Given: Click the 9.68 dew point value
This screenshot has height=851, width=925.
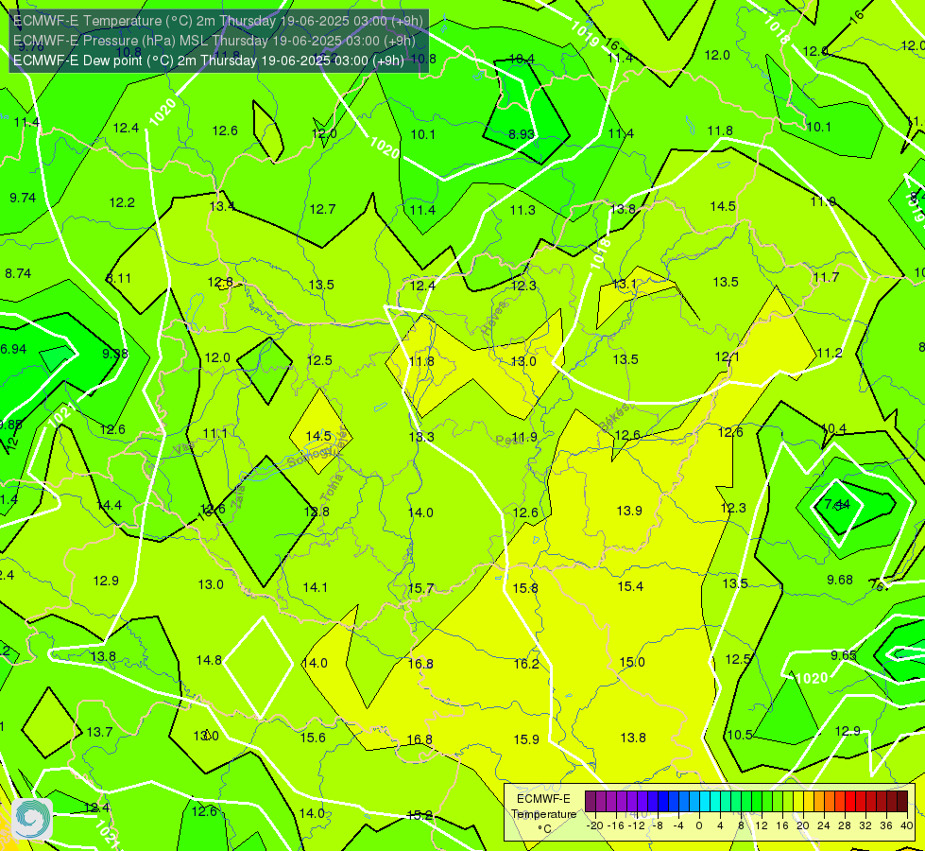Looking at the screenshot, I should coord(839,580).
